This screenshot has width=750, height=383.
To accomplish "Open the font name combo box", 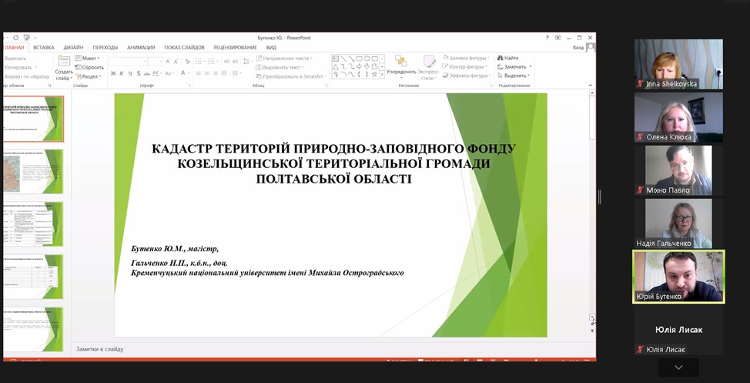I will (x=128, y=62).
